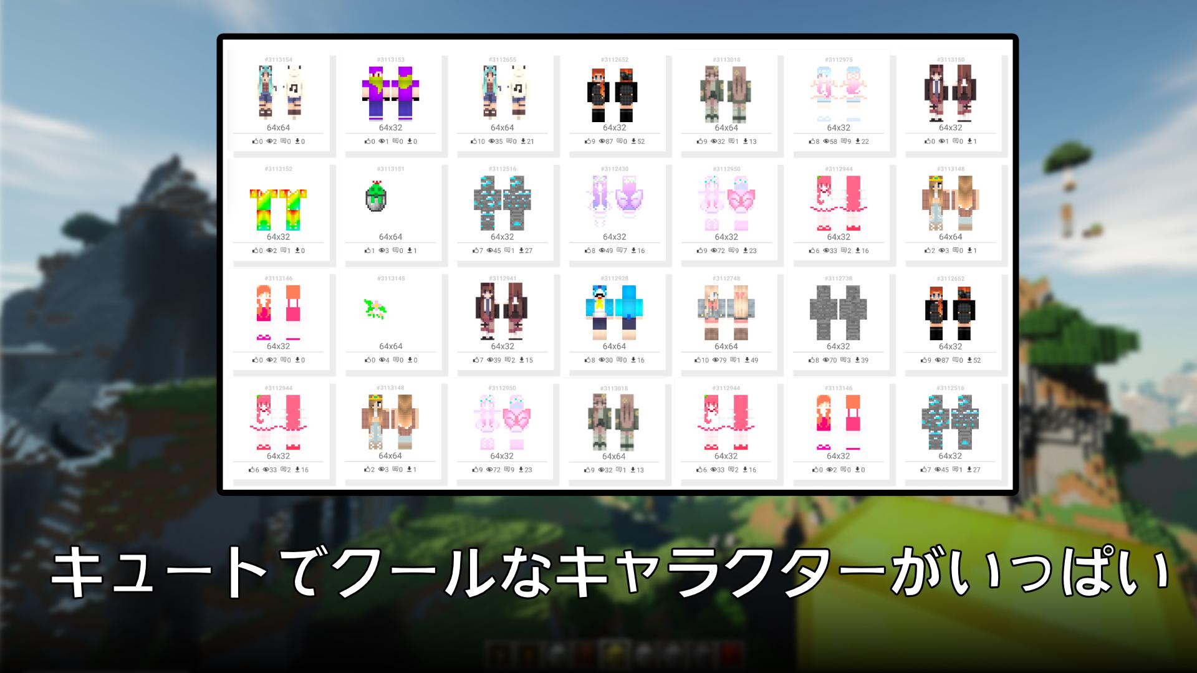Click the comments bubble icon on skin #3112975
1197x673 pixels.
coord(844,141)
